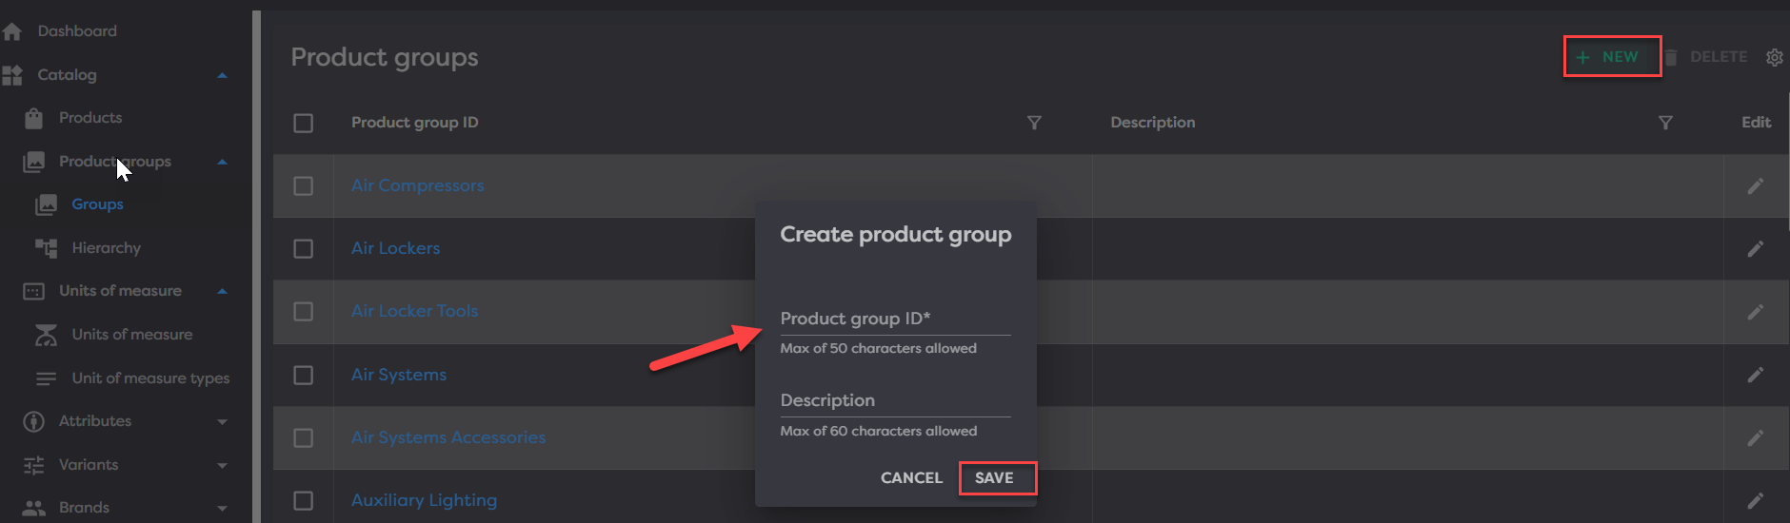Open the Unit of measure types menu item
The width and height of the screenshot is (1790, 523).
[150, 378]
